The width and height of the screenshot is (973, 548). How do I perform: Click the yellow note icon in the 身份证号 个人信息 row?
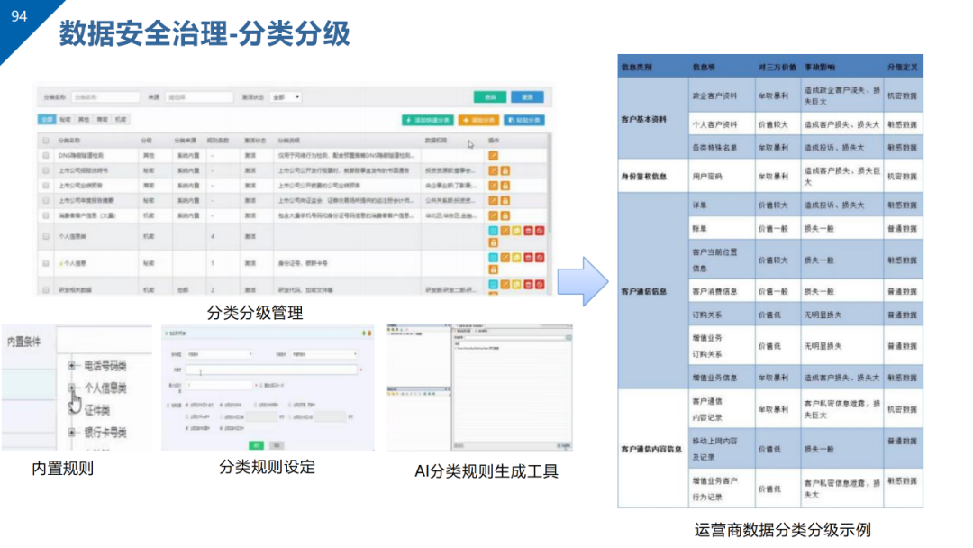[x=516, y=258]
